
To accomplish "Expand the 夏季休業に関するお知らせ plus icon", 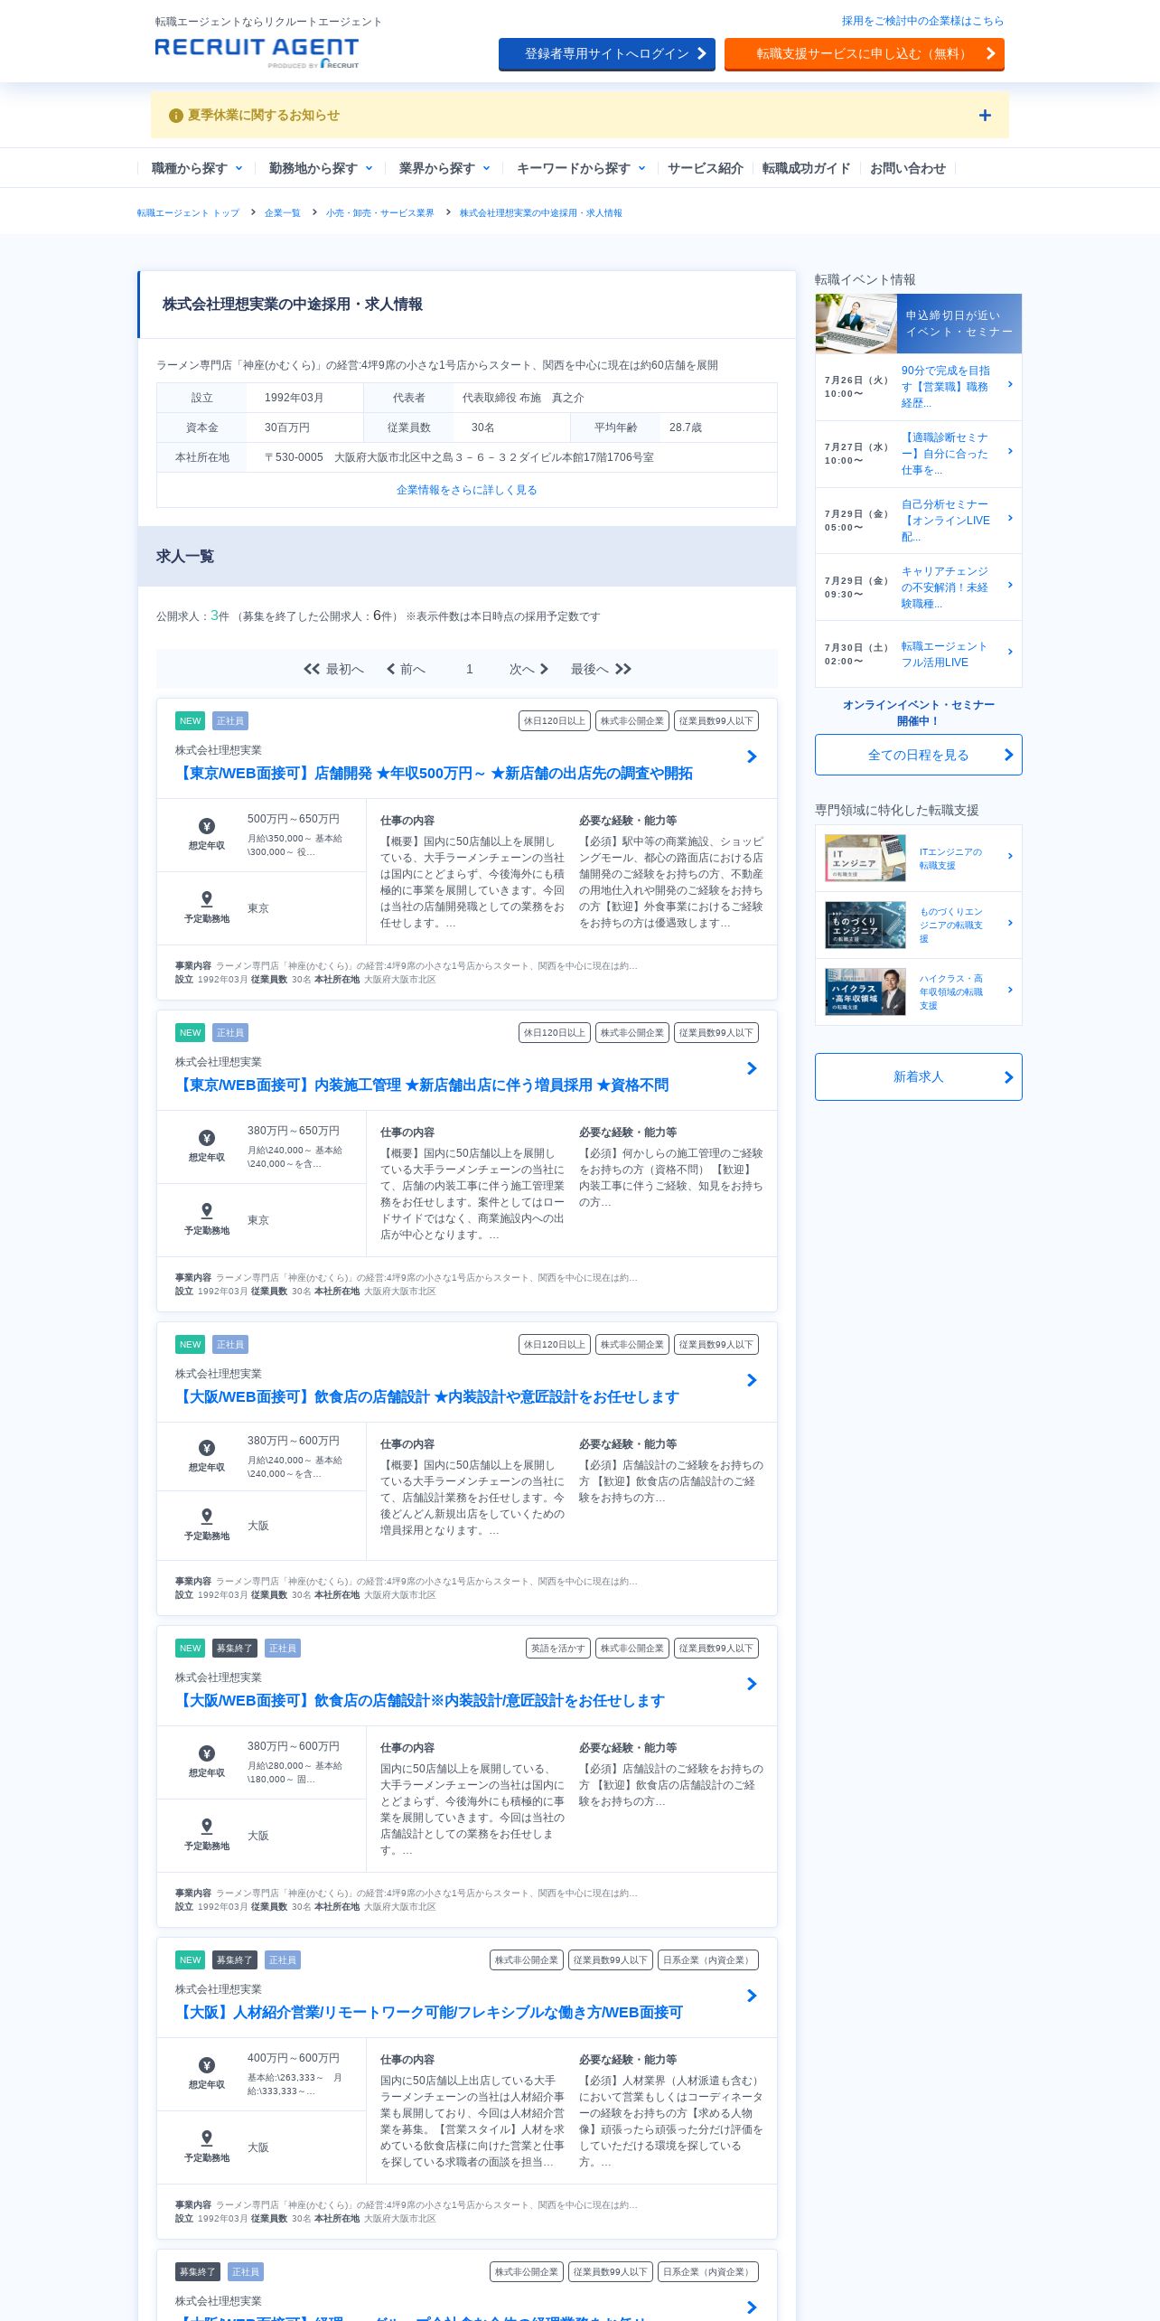I will click(985, 116).
